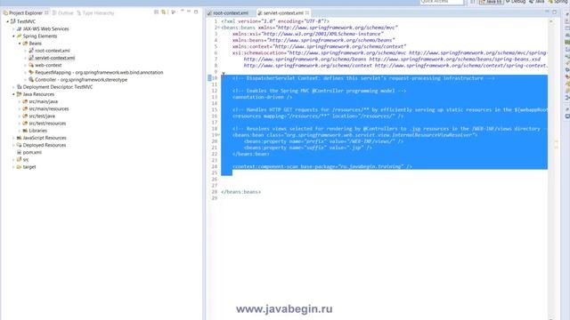Select Libraries under Java Resources
The image size is (570, 320).
pos(37,131)
